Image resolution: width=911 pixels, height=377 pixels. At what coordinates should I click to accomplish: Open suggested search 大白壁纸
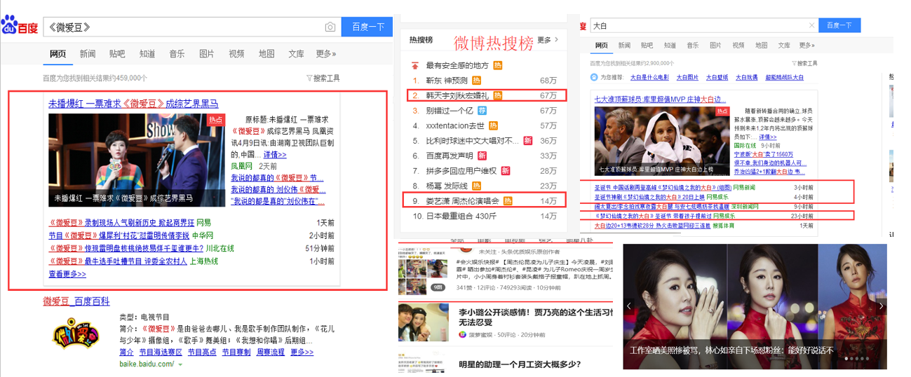click(x=717, y=78)
